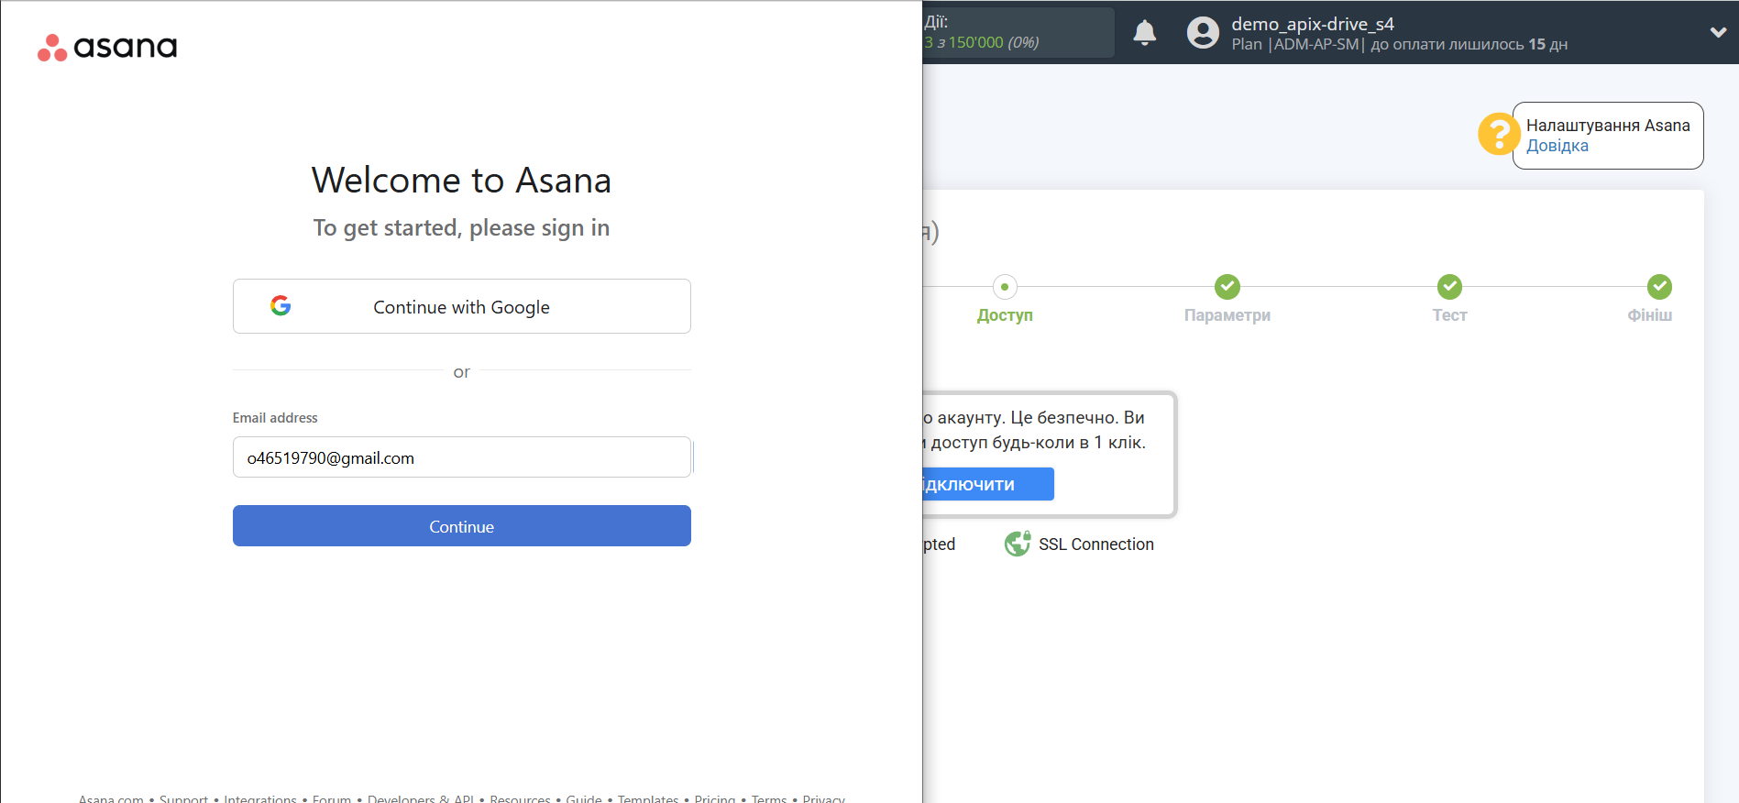
Task: Open the Asana.com footer link
Action: pyautogui.click(x=111, y=798)
